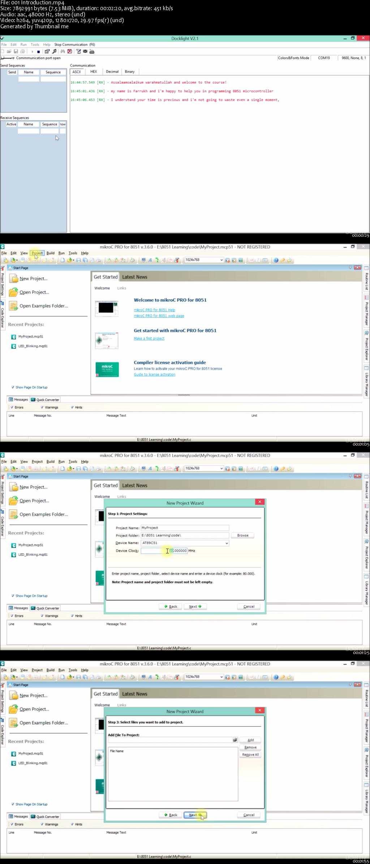Open LED_Blinking.mcp51 recent project in the mikroC window without a wizard

pos(33,346)
